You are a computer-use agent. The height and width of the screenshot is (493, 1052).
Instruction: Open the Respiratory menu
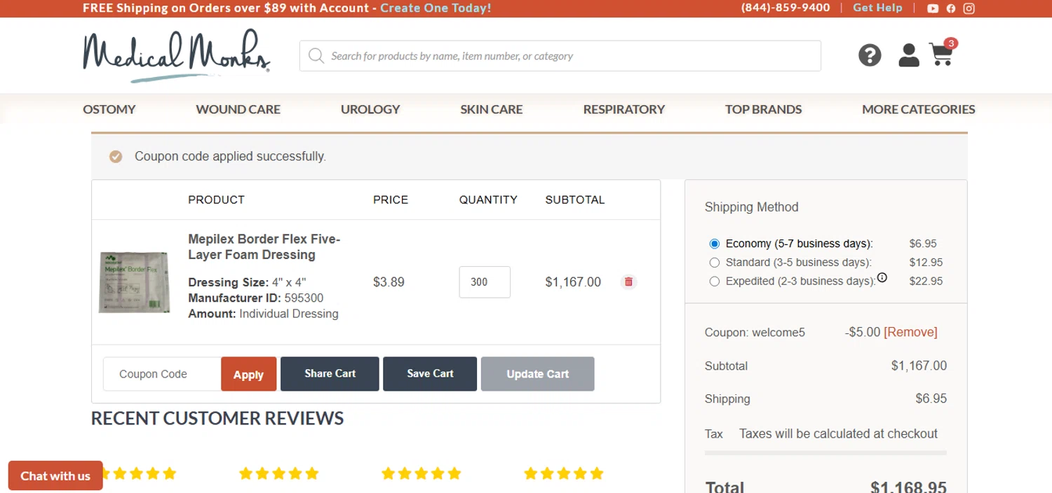click(x=624, y=109)
